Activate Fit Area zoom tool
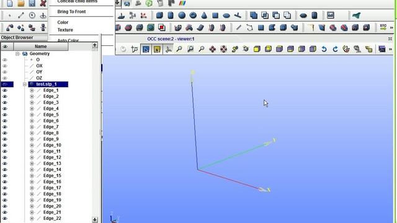 click(190, 49)
